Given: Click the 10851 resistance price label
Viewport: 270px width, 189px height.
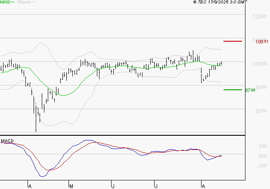Looking at the screenshot, I should pyautogui.click(x=262, y=42).
